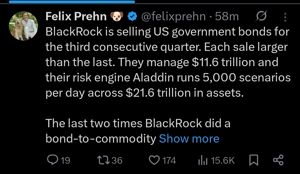Click the 58m timestamp
The image size is (300, 174).
tap(227, 17)
